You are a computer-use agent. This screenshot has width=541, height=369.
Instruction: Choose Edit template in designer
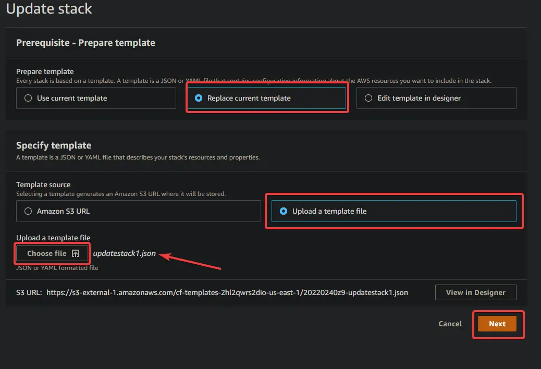click(x=368, y=97)
